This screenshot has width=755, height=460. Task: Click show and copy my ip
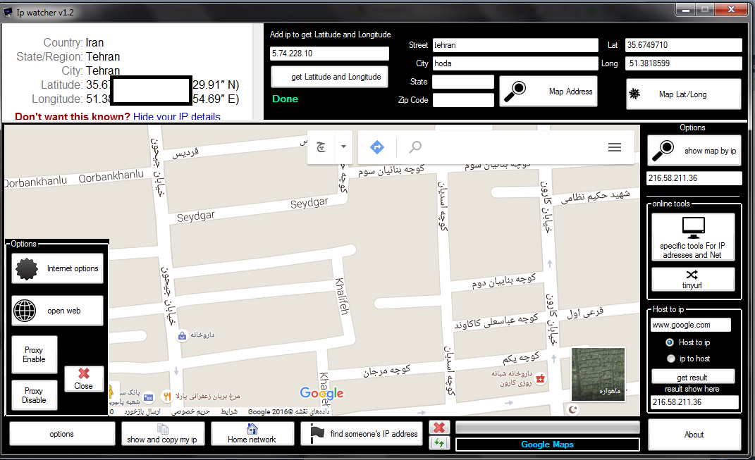(163, 433)
